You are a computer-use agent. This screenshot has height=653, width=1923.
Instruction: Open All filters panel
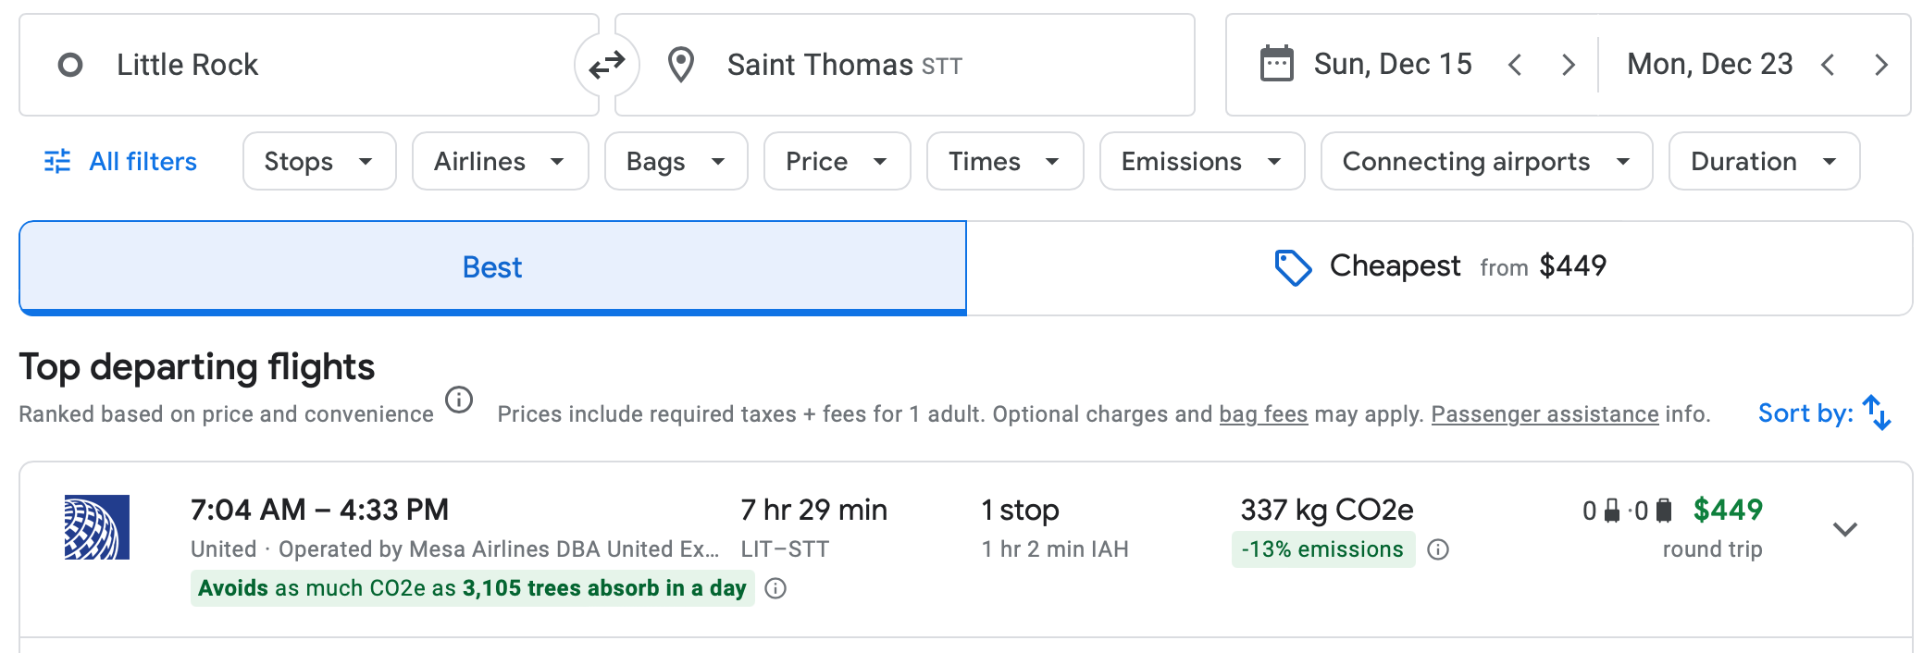[121, 162]
